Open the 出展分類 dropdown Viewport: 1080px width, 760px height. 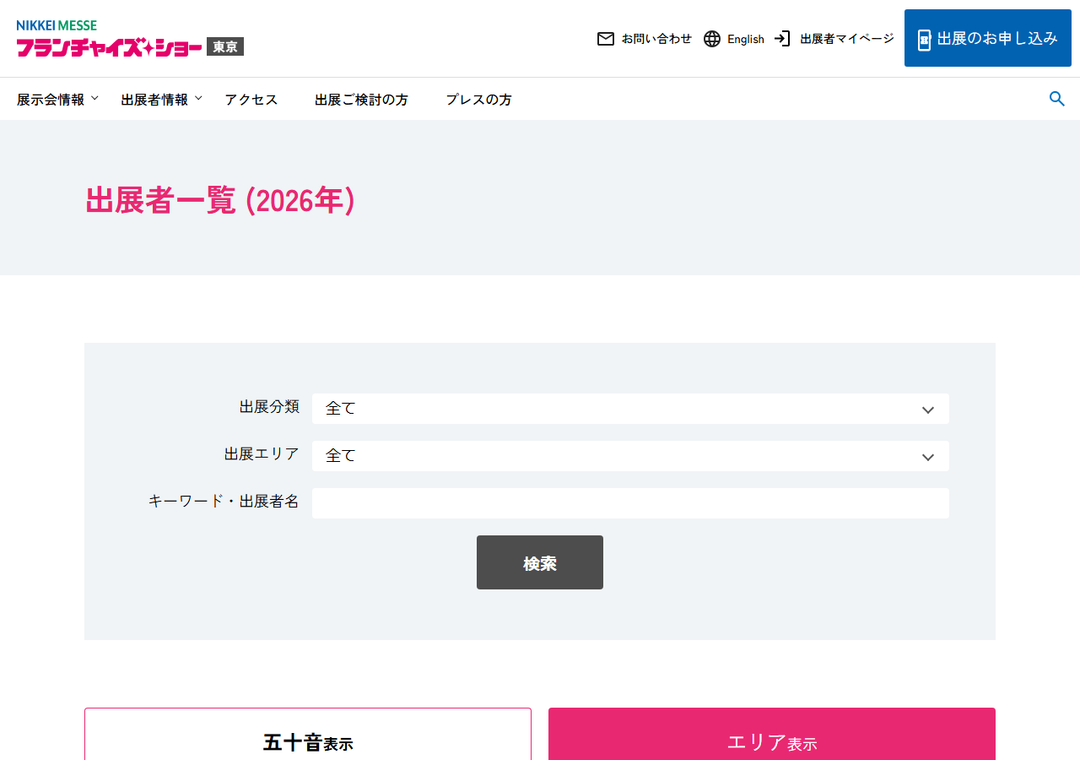pyautogui.click(x=630, y=409)
